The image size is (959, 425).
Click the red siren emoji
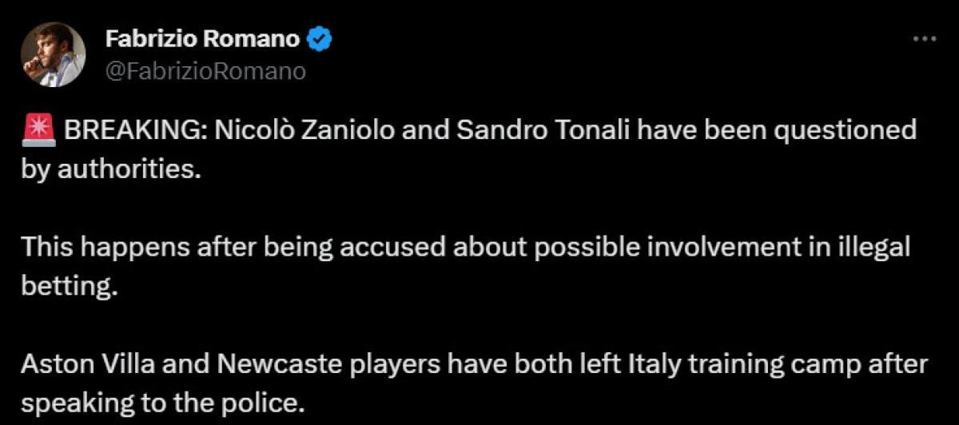(38, 132)
